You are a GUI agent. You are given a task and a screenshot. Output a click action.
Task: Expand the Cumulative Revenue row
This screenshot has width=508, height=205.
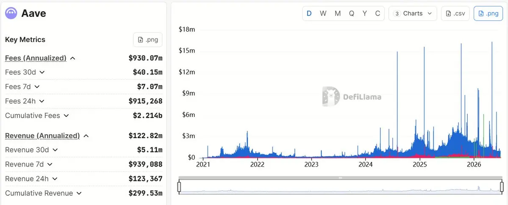[79, 193]
